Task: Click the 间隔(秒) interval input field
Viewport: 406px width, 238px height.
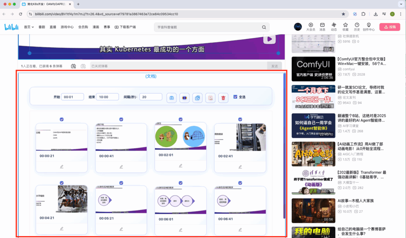Action: tap(150, 97)
